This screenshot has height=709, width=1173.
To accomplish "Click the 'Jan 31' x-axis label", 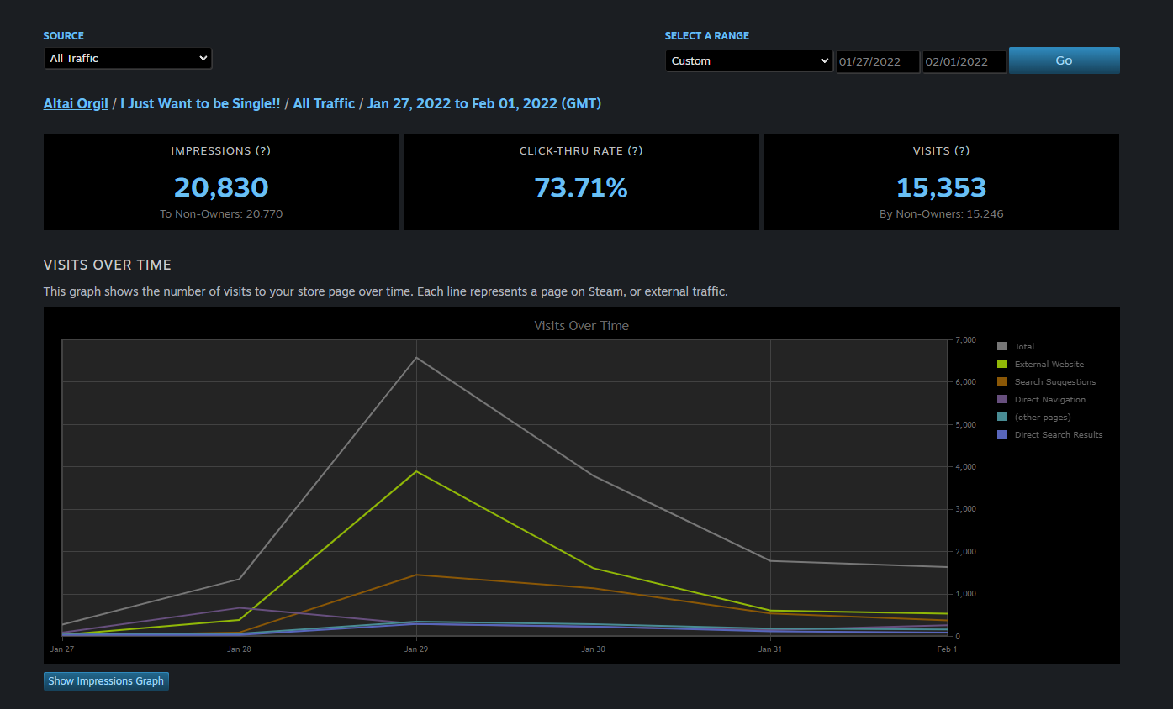I will click(x=770, y=649).
